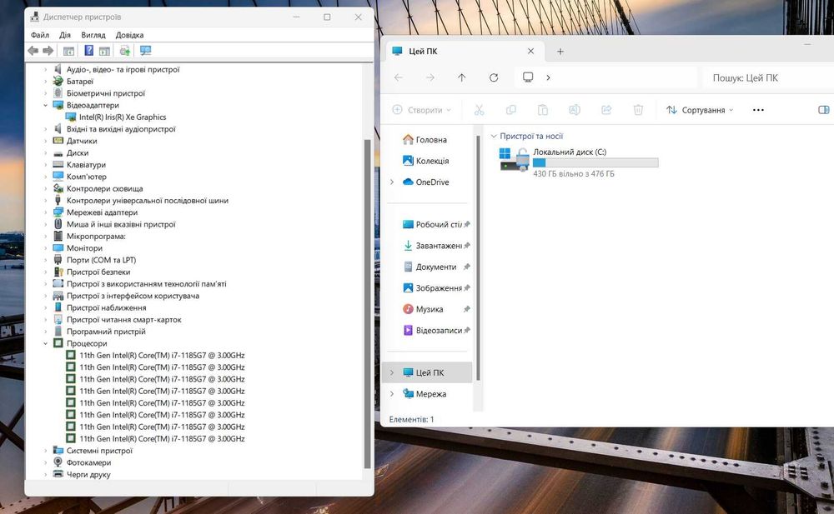
Task: Open the Файл menu
Action: tap(40, 35)
